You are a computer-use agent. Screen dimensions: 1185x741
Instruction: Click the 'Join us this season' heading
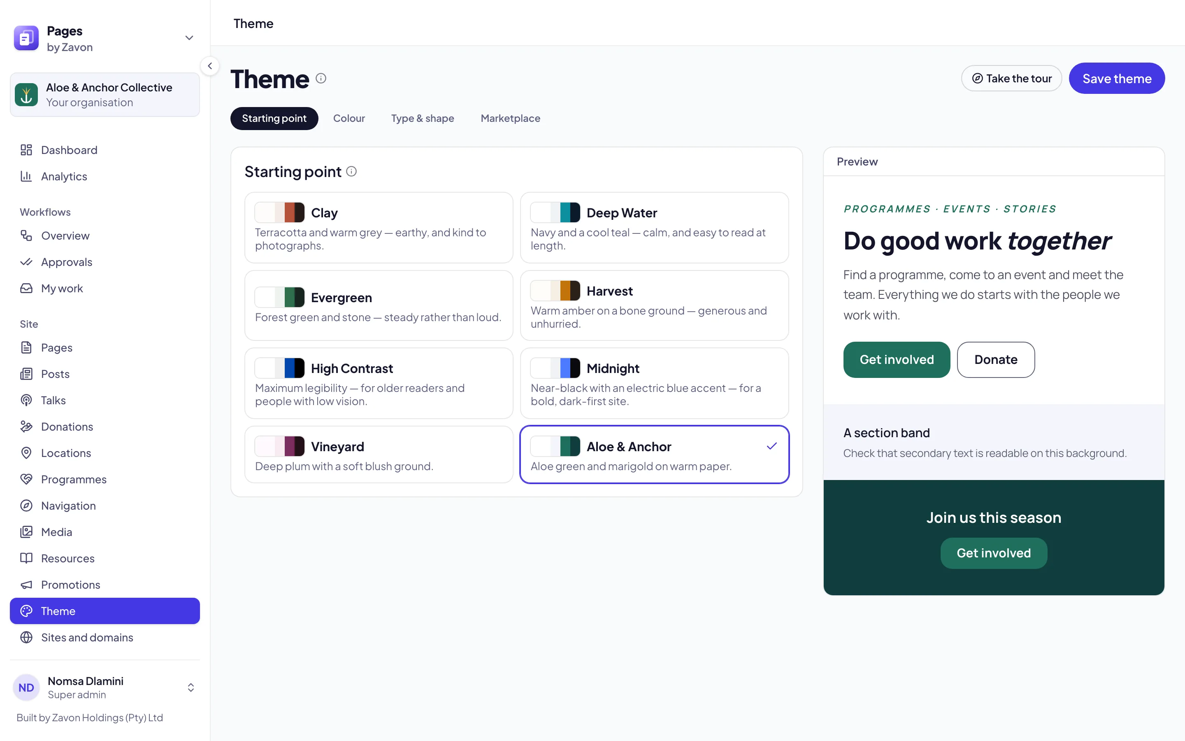tap(994, 518)
